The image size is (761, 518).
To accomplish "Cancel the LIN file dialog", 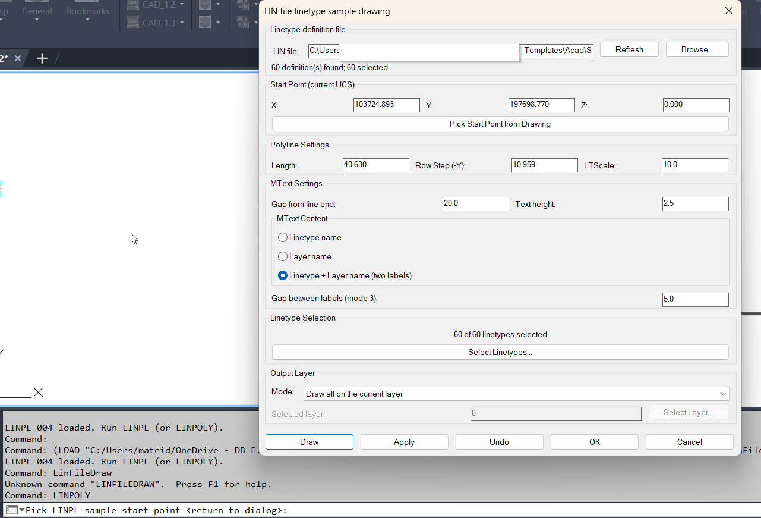I will coord(690,442).
